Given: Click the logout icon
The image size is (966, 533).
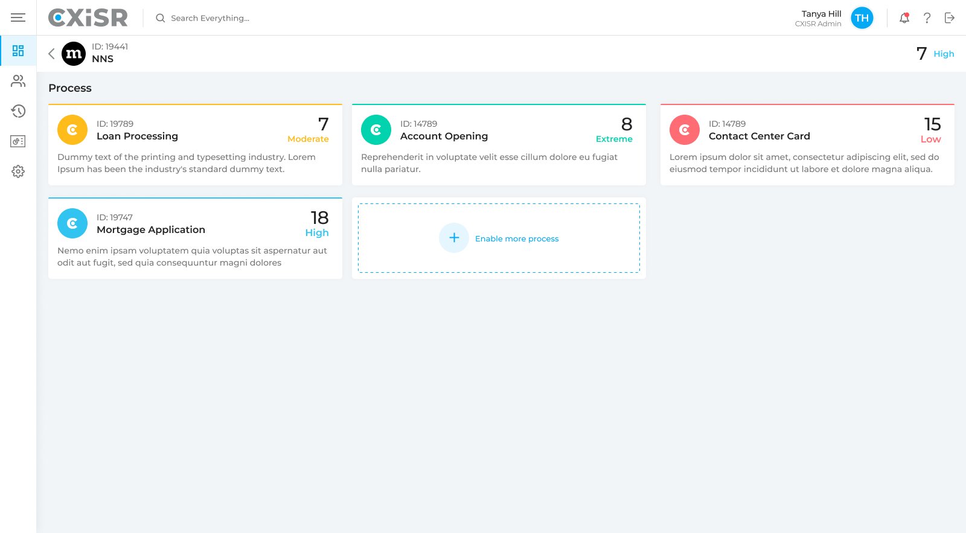Looking at the screenshot, I should tap(950, 18).
